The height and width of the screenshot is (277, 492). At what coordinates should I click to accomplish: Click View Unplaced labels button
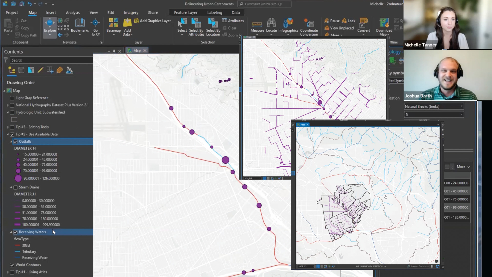pos(339,28)
